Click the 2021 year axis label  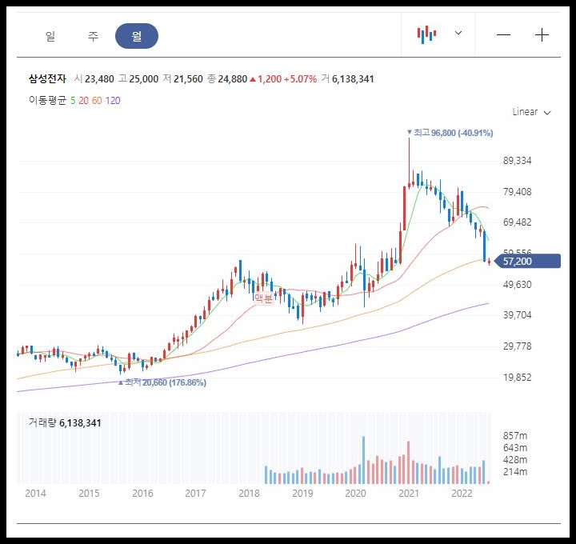[x=409, y=494]
